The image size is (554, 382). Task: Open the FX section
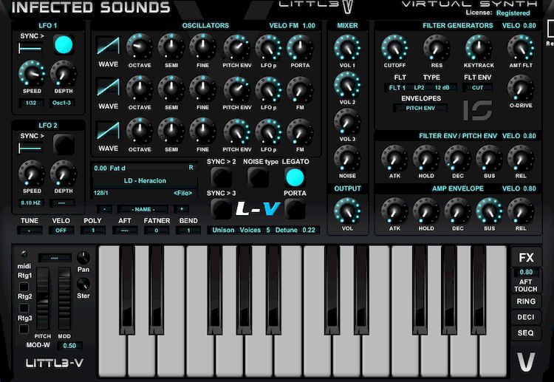(x=526, y=258)
